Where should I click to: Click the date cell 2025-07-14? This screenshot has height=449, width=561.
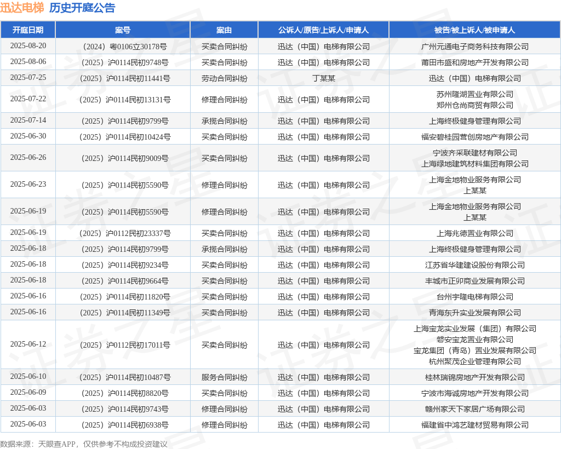click(28, 120)
